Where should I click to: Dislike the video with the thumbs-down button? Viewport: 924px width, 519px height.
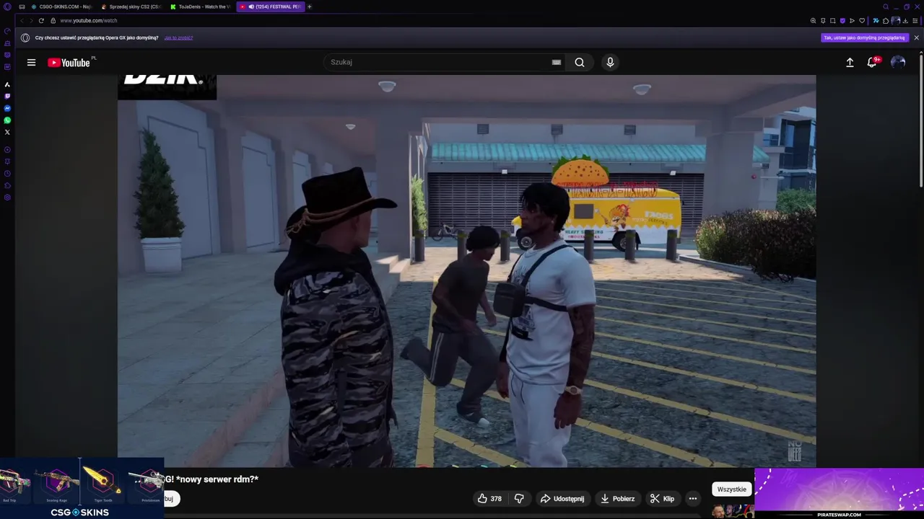519,499
